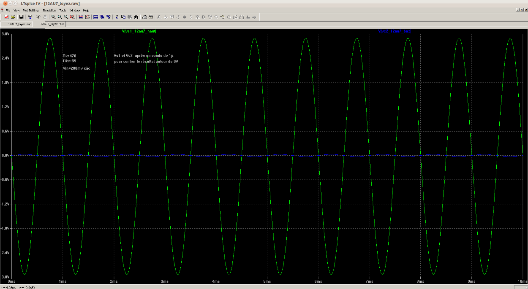Select the Pan magnifier tool

[60, 17]
